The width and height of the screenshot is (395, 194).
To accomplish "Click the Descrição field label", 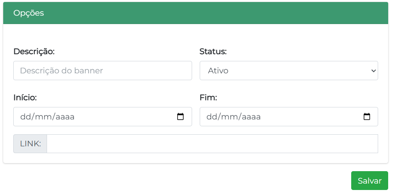I will [34, 51].
